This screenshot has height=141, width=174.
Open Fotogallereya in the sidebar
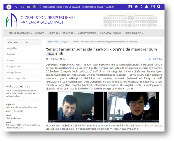click(x=23, y=66)
